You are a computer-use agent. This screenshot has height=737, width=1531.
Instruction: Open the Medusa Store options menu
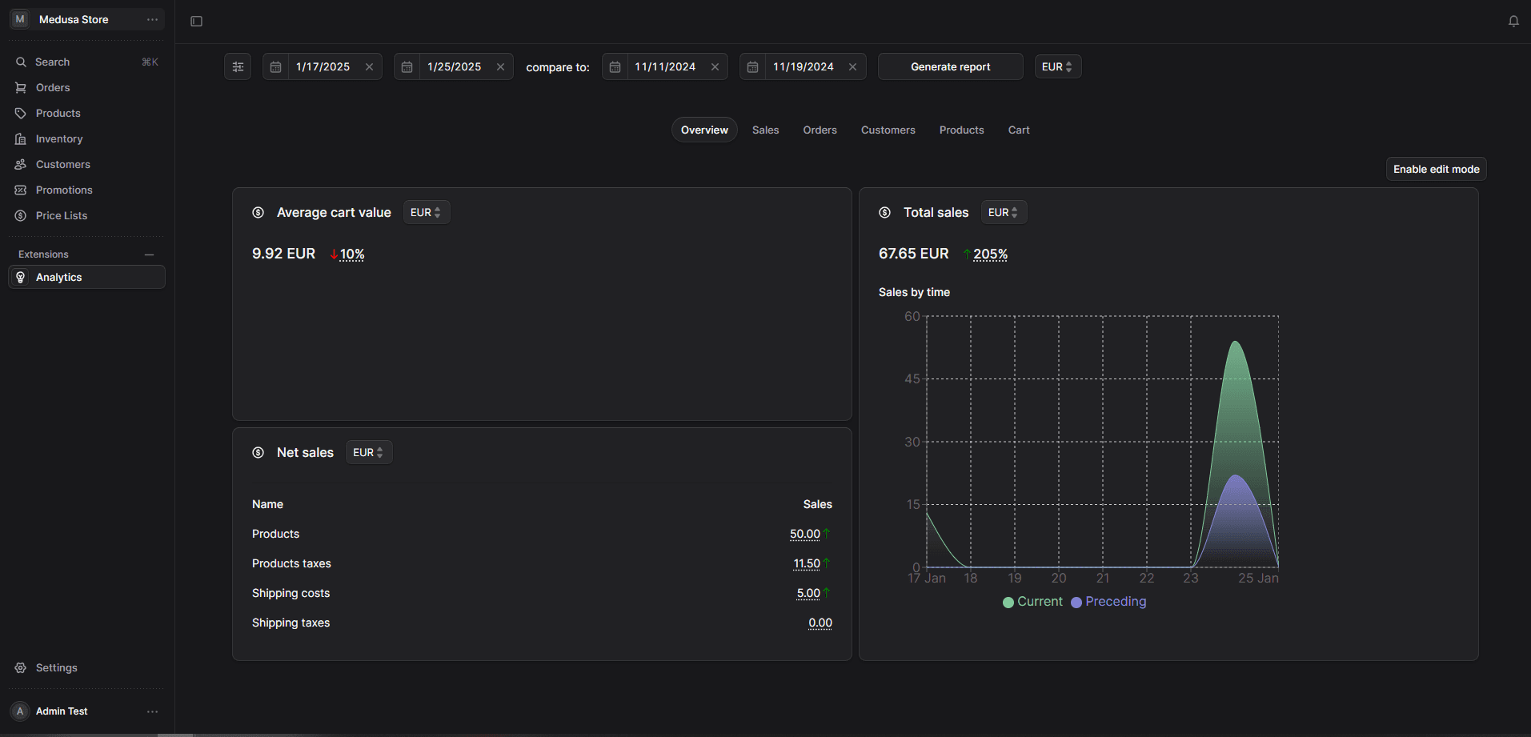[x=152, y=20]
